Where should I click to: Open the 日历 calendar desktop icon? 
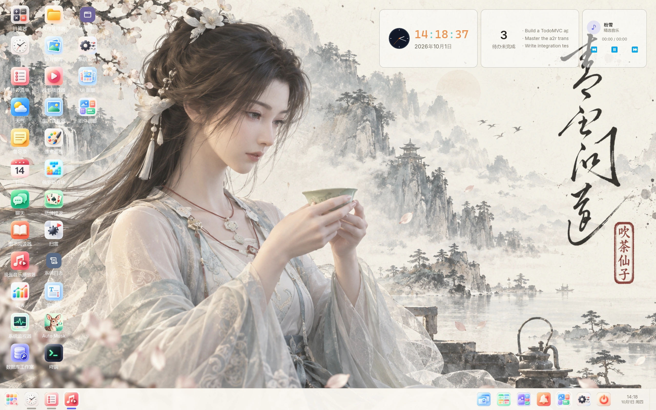click(20, 168)
